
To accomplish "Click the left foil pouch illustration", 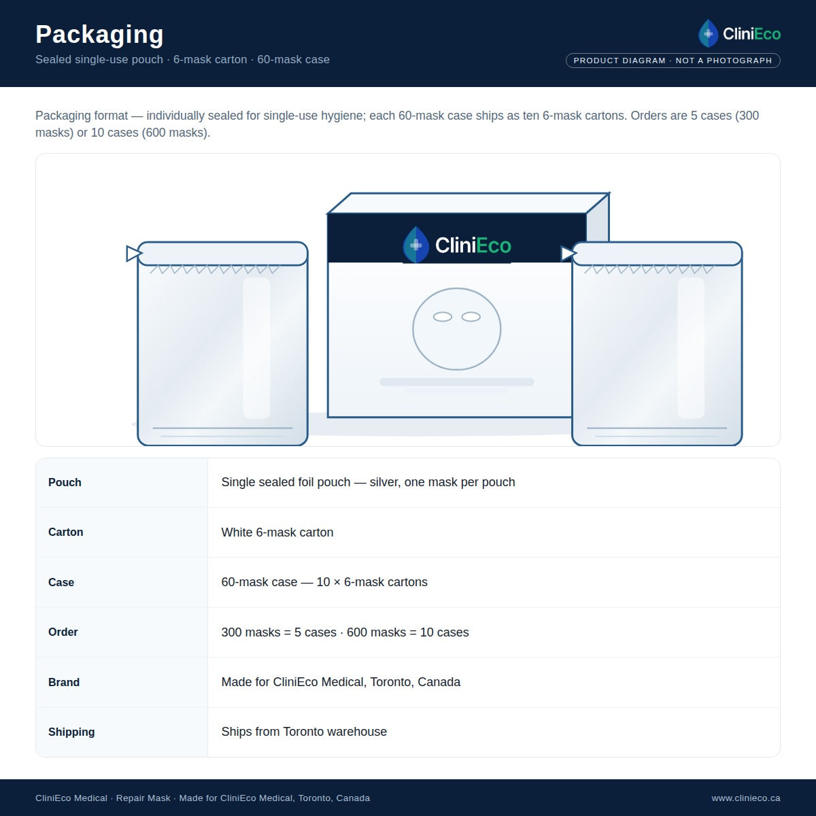I will tap(222, 343).
